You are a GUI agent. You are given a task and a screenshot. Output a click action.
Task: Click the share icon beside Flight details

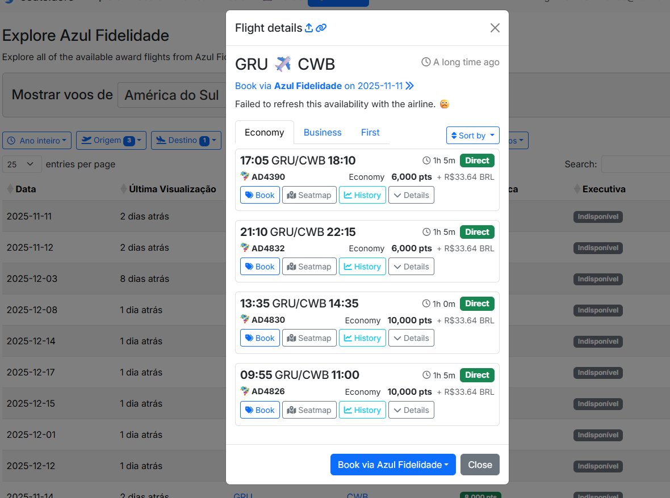point(309,28)
